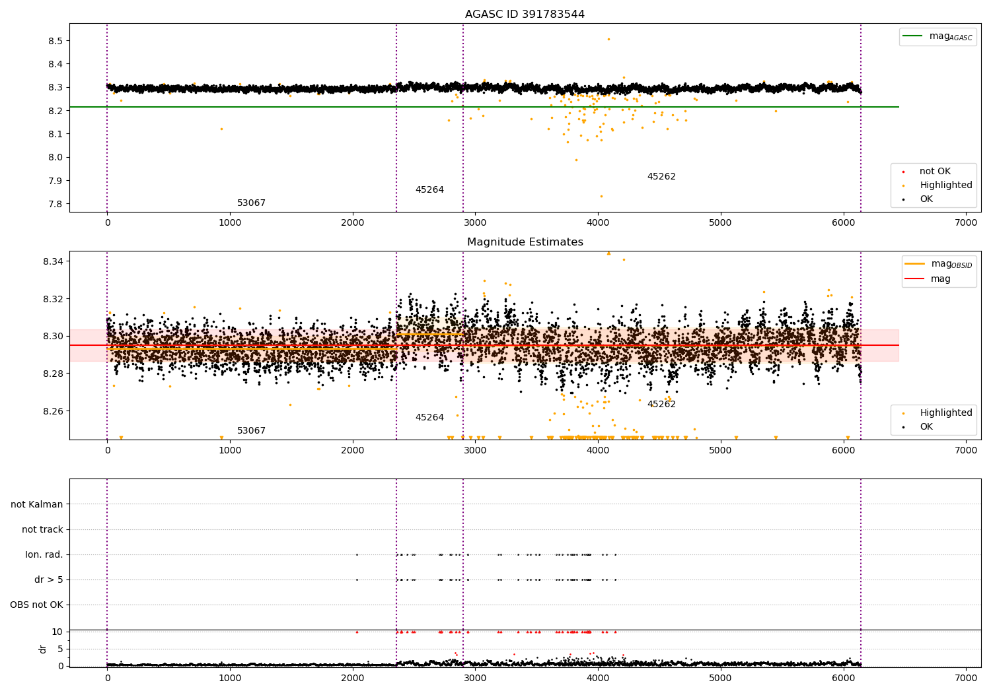This screenshot has width=991, height=693.
Task: Click the 45262 label in Magnitude Estimates plot
Action: 661,404
